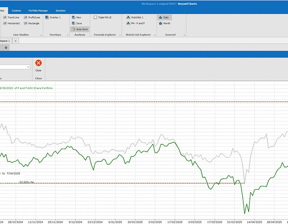Viewport: 288px width, 224px height.
Task: Expand the General group launcher
Action: [184, 35]
